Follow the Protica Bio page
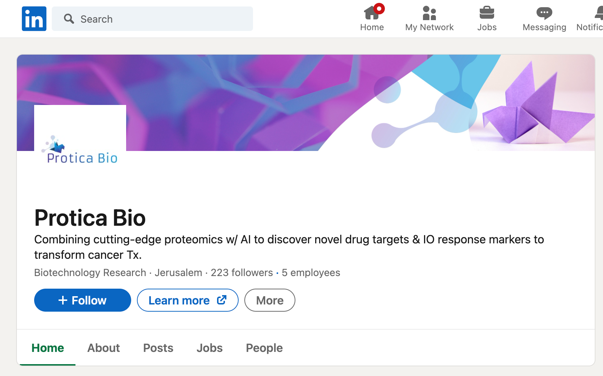The width and height of the screenshot is (603, 376). pyautogui.click(x=83, y=300)
